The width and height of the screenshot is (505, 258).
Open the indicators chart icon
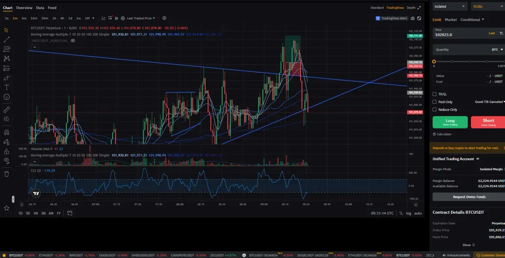[x=104, y=18]
